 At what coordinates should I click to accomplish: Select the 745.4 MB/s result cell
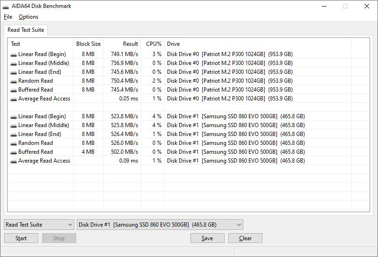124,90
